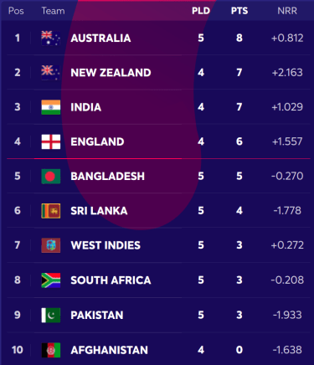The image size is (314, 365).
Task: Click the Team column header
Action: (53, 11)
